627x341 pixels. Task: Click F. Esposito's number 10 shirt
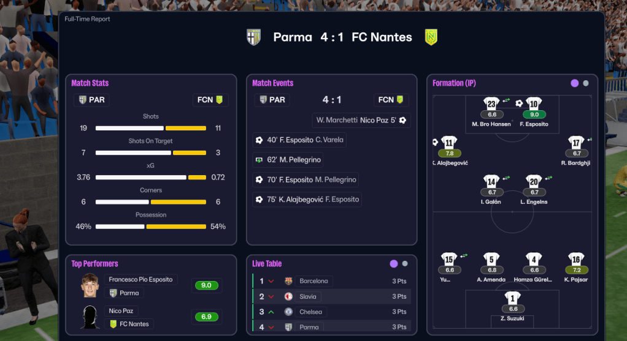click(x=534, y=104)
